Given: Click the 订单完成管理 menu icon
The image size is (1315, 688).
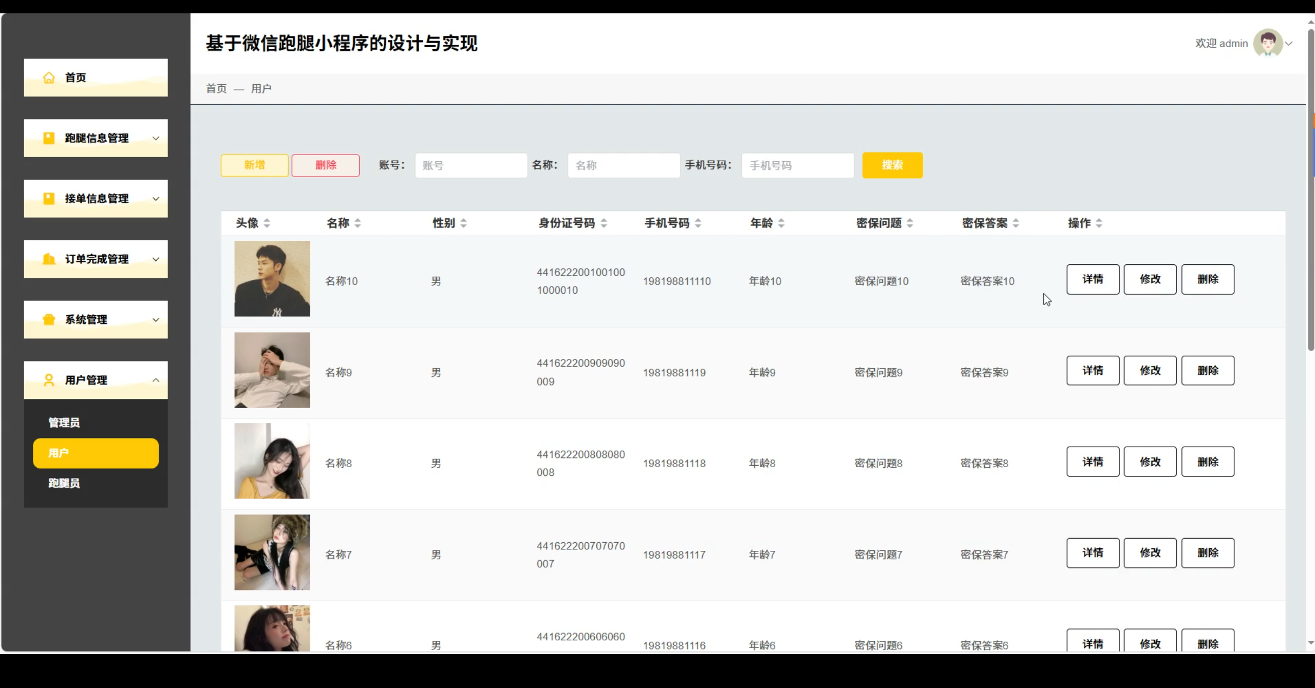Looking at the screenshot, I should pos(49,259).
